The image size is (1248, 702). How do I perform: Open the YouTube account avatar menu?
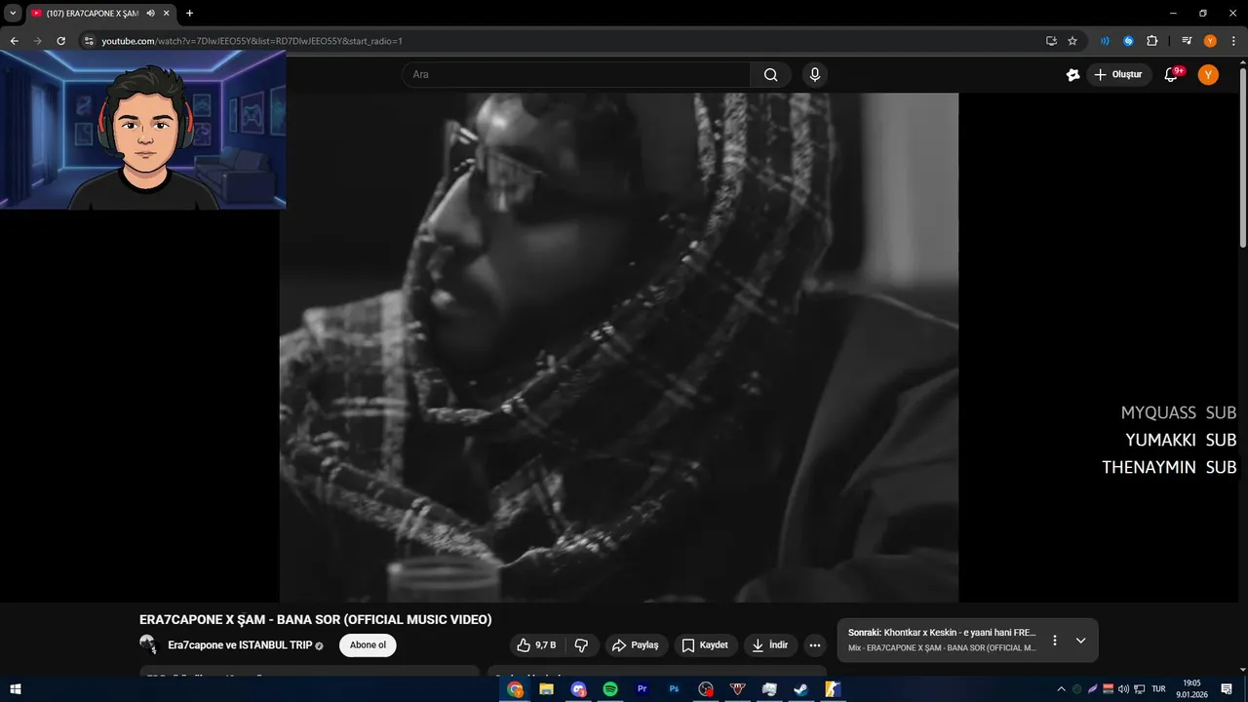1208,75
